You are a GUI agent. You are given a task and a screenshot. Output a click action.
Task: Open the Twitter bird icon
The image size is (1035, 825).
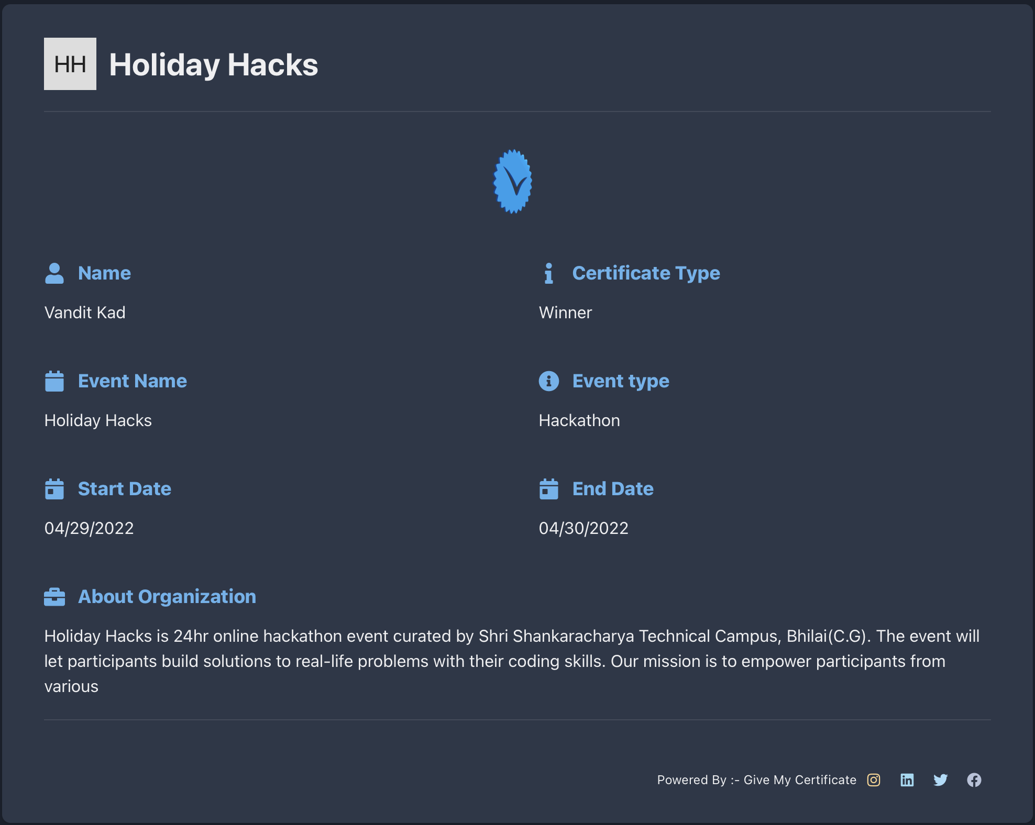(941, 780)
